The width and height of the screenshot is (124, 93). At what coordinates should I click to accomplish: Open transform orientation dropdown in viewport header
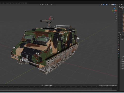(42, 5)
